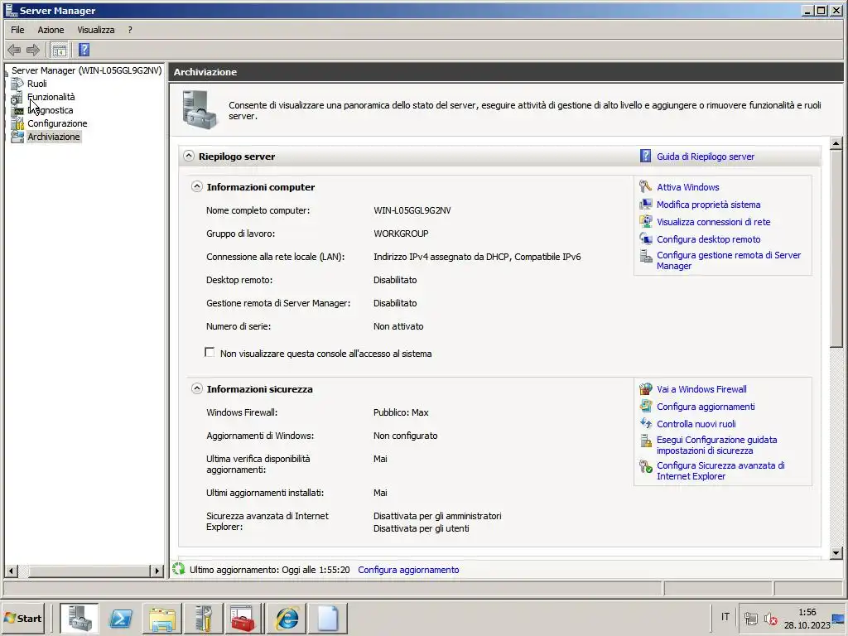Click the muted volume tray icon
The image size is (848, 636).
click(x=771, y=618)
